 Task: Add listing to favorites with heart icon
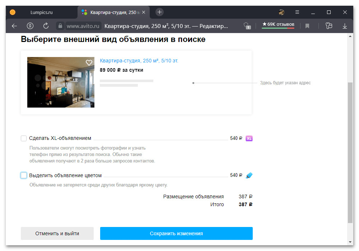pos(89,63)
